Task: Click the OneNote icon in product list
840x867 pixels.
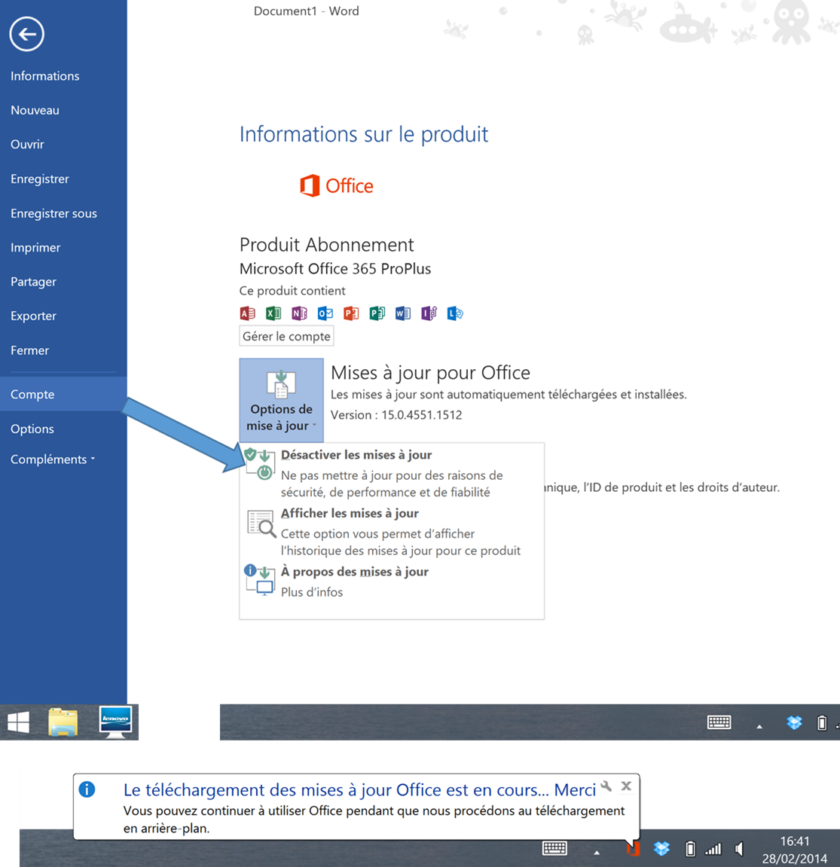Action: click(299, 313)
